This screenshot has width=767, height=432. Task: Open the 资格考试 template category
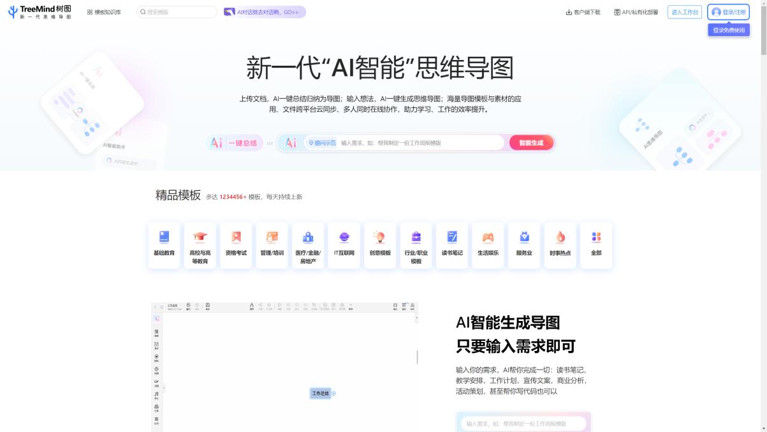click(x=236, y=245)
